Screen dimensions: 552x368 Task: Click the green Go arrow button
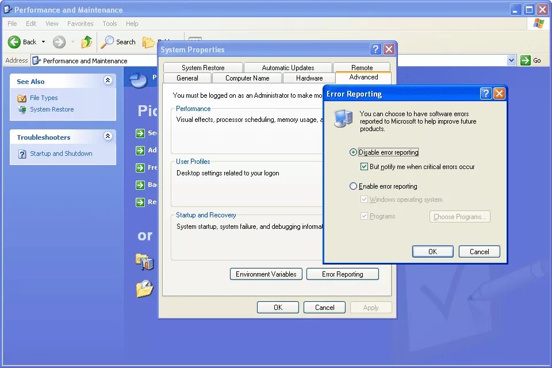coord(525,60)
